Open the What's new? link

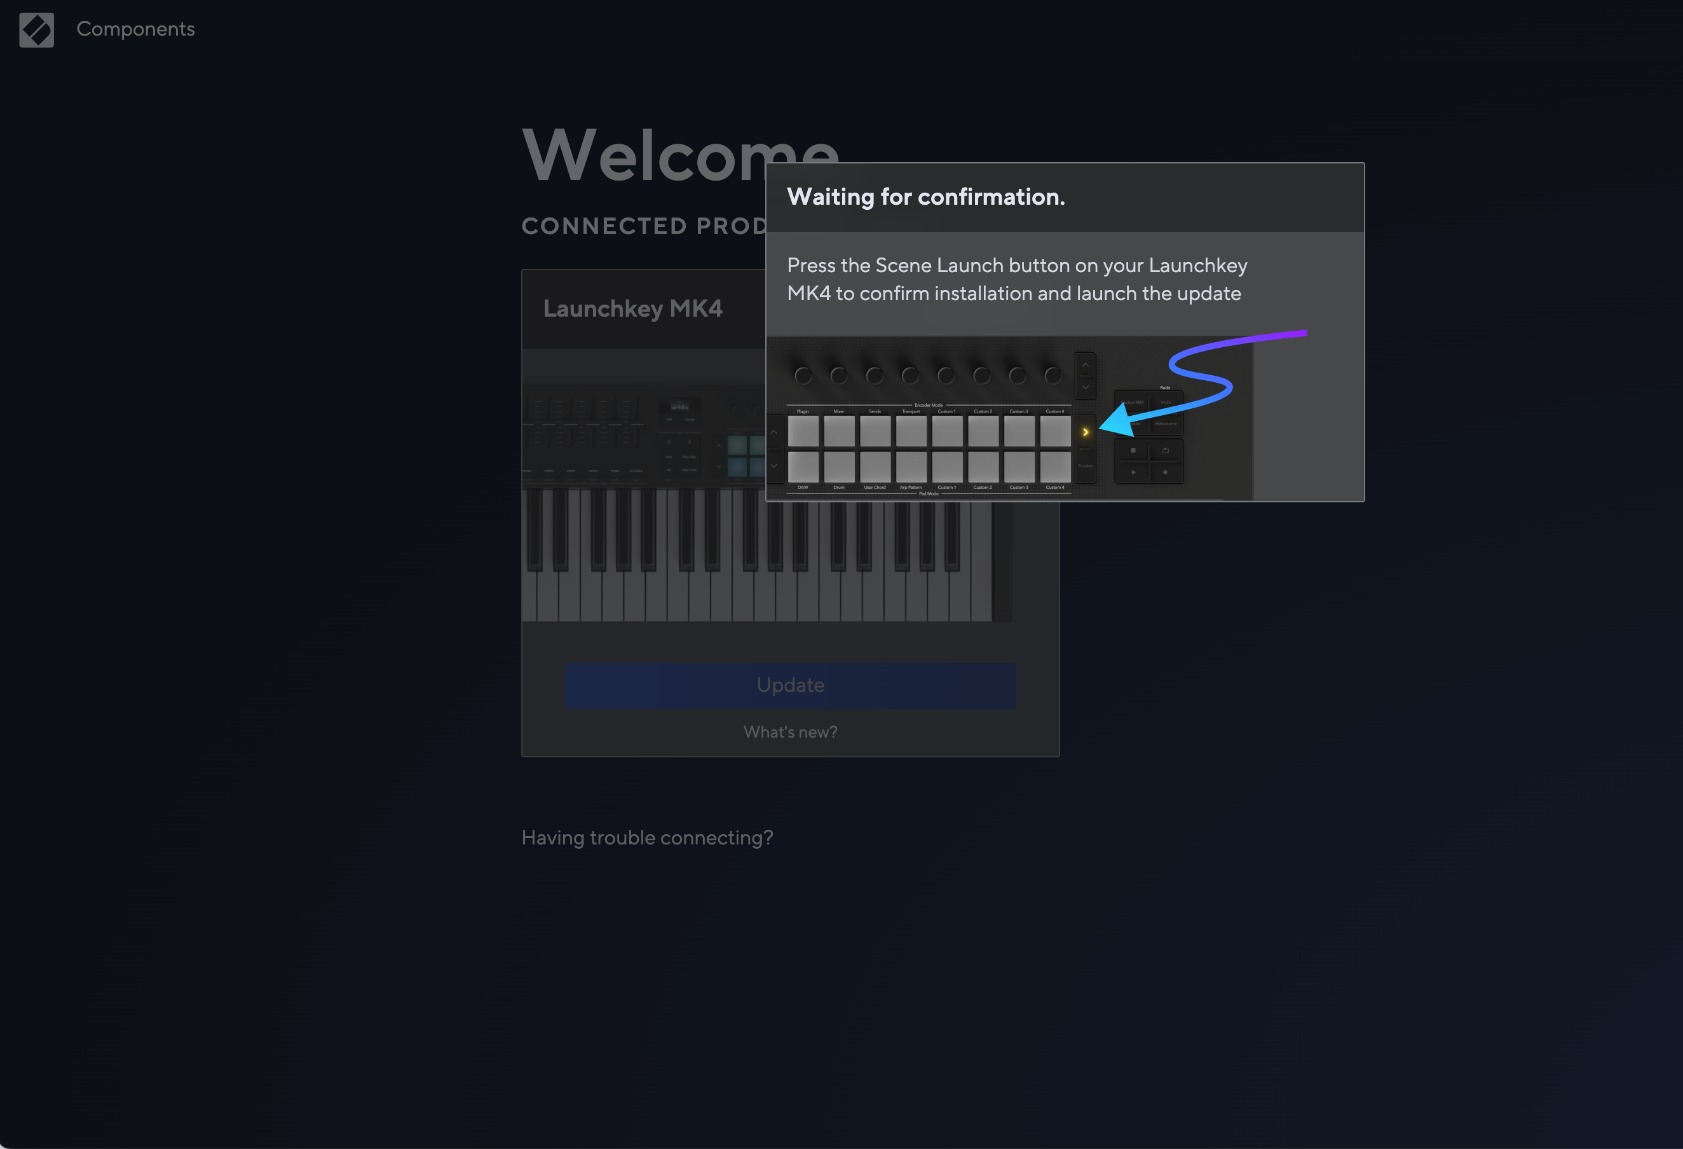click(790, 732)
